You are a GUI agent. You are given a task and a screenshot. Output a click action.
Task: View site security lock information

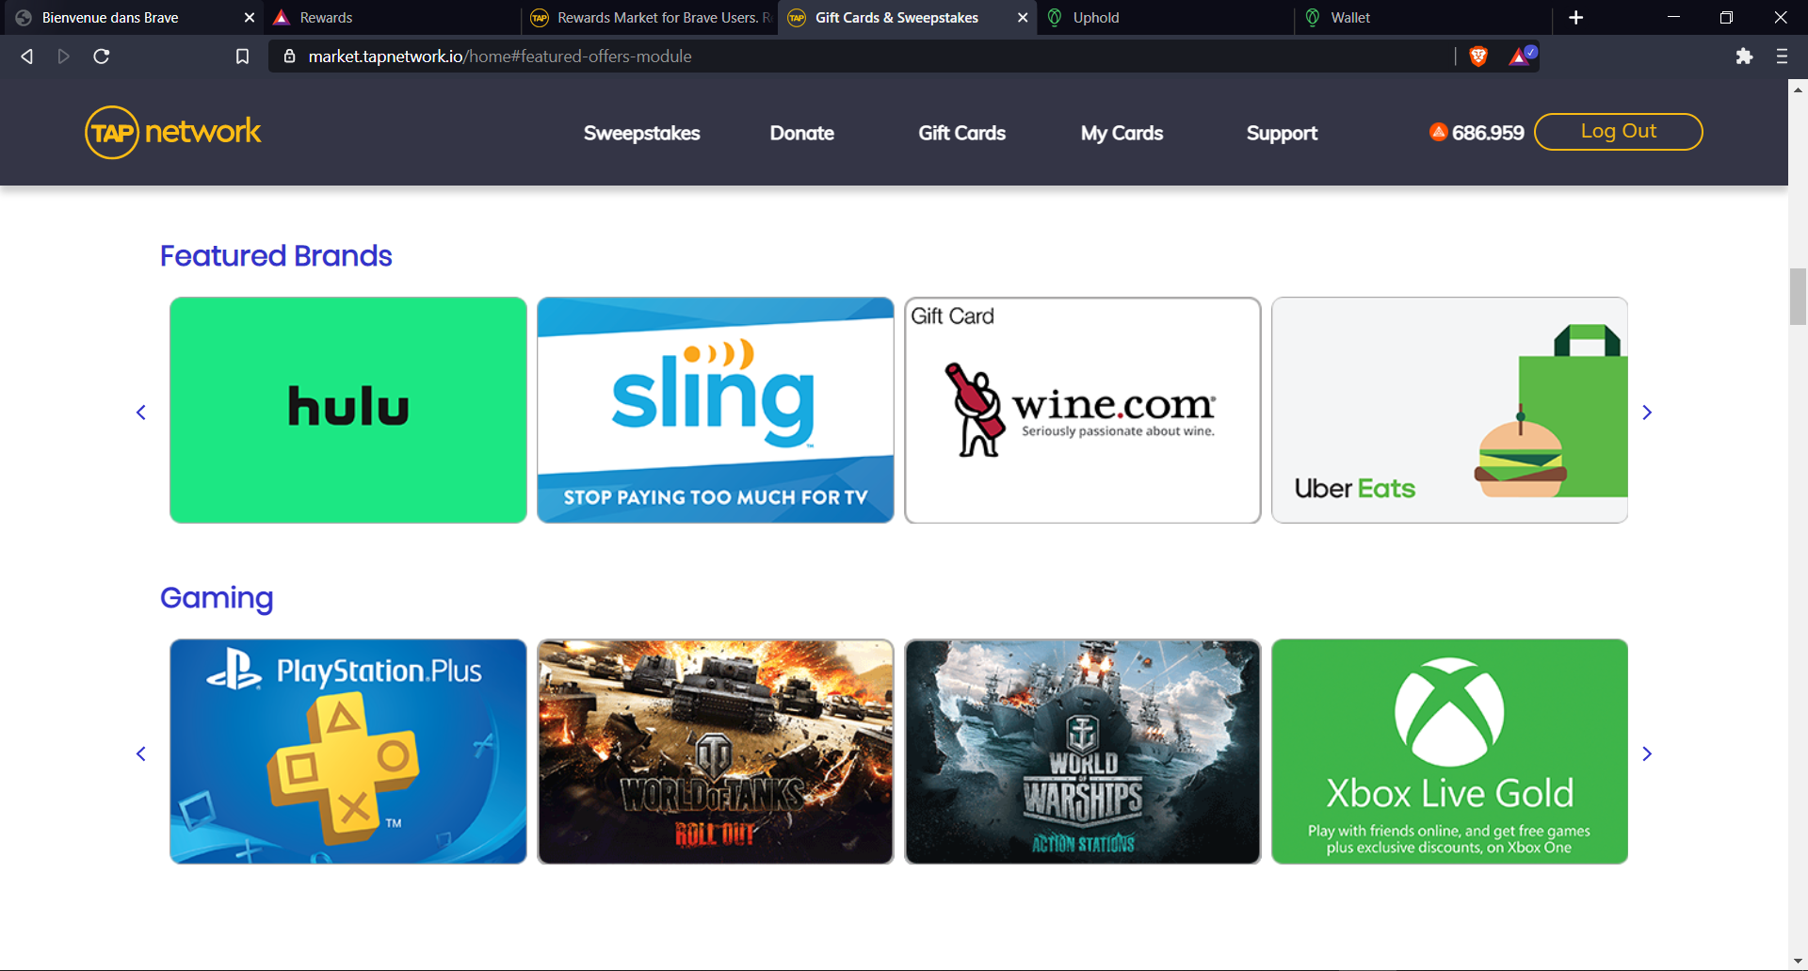(290, 57)
